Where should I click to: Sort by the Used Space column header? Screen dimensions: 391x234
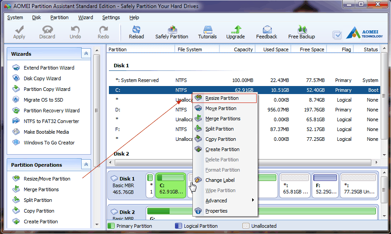(273, 49)
